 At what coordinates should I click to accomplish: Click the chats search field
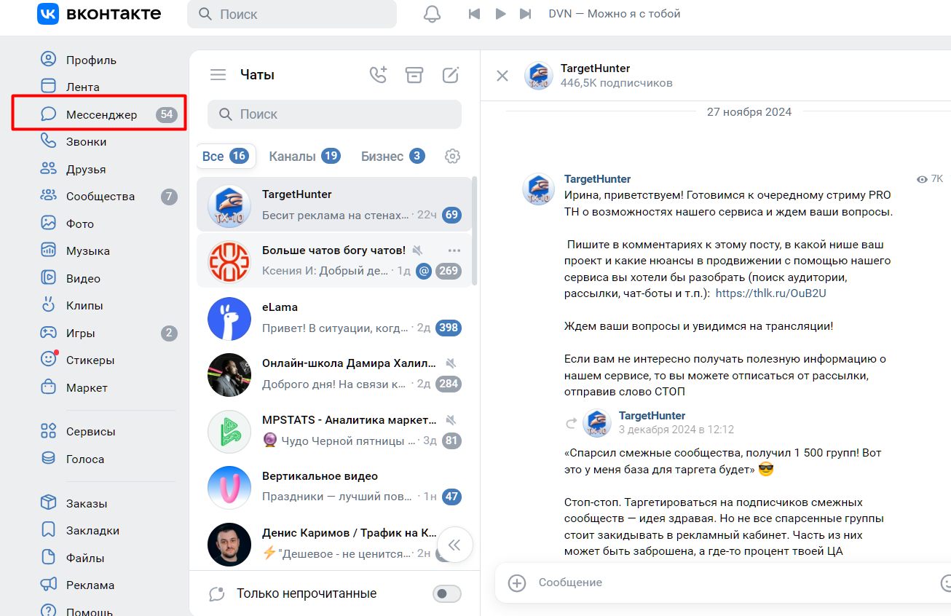point(335,114)
